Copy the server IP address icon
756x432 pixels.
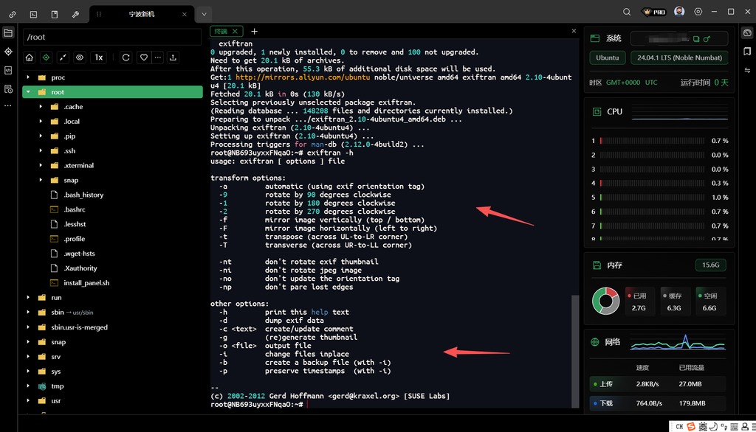[696, 39]
